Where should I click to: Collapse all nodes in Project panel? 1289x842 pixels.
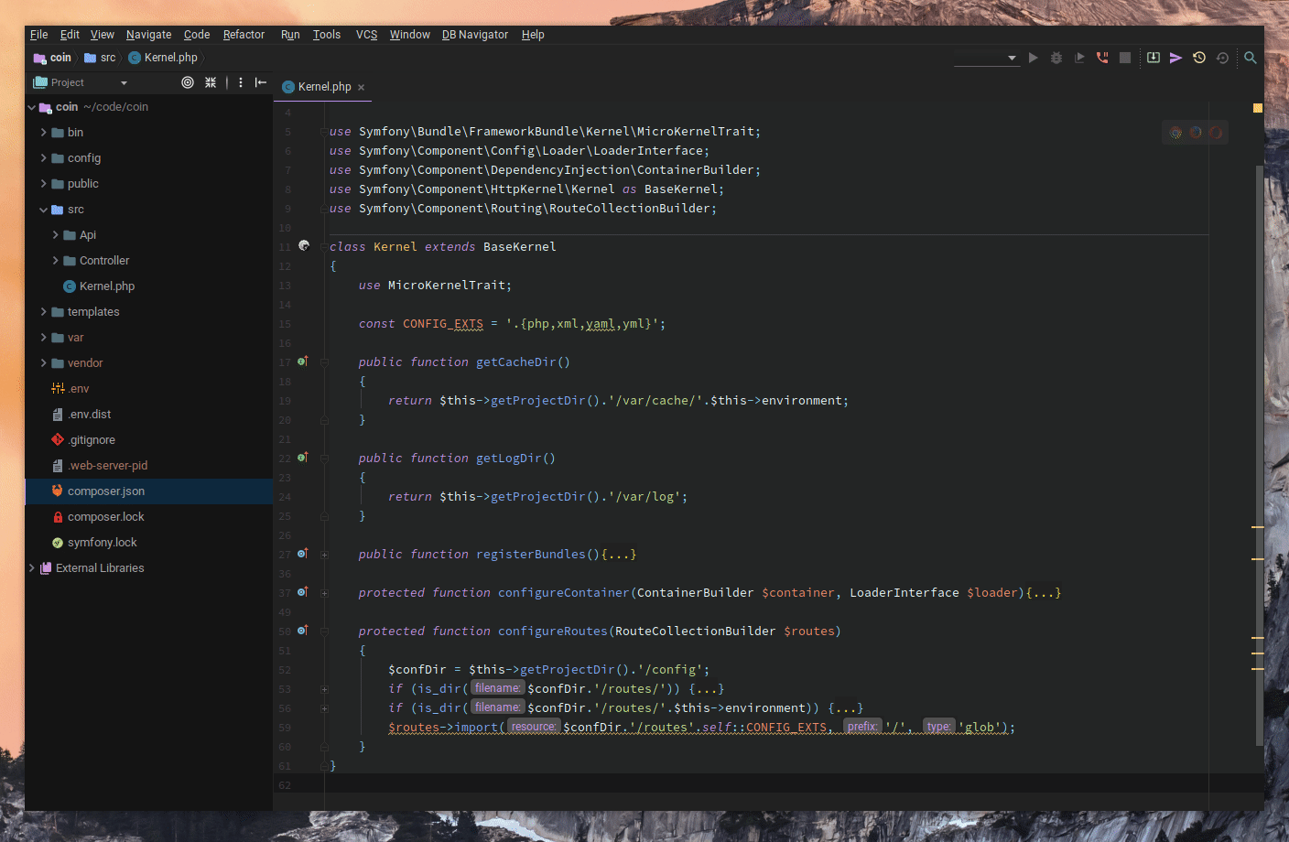click(210, 82)
